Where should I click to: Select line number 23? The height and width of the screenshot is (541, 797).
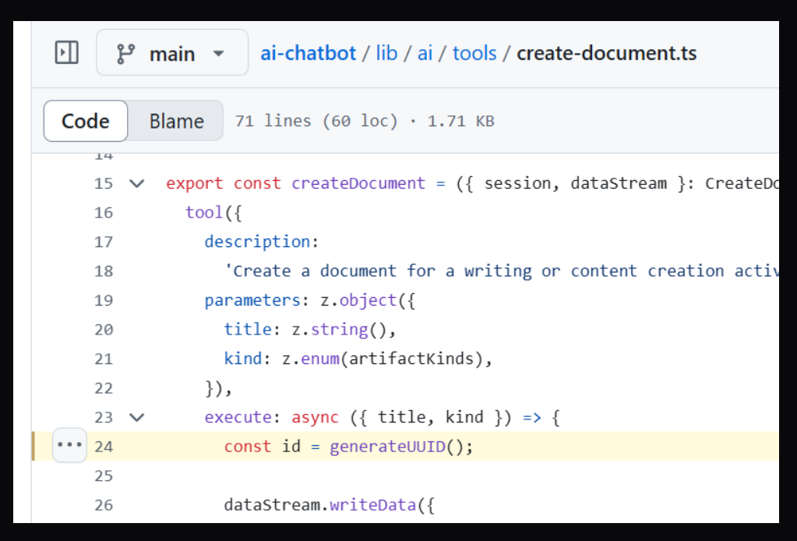point(104,418)
